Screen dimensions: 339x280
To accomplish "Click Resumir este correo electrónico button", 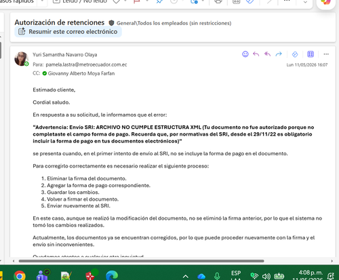I will [x=68, y=32].
